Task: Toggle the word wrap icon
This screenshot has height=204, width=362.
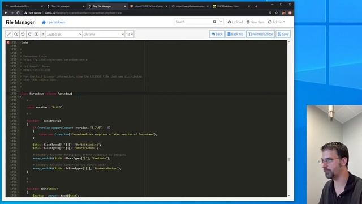Action: [36, 34]
